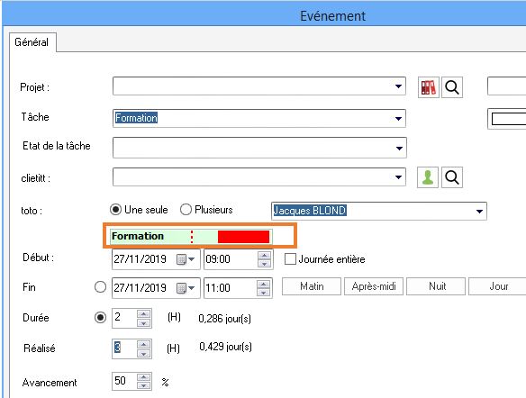The image size is (526, 398).
Task: Click the search magnifier beside Projet
Action: click(x=452, y=87)
